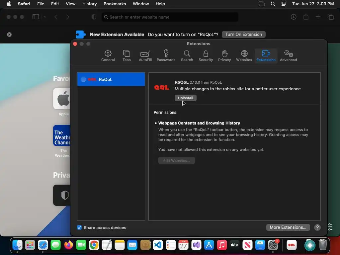Screen dimensions: 340x255
Task: Open Music from the Dock
Action: [222, 245]
